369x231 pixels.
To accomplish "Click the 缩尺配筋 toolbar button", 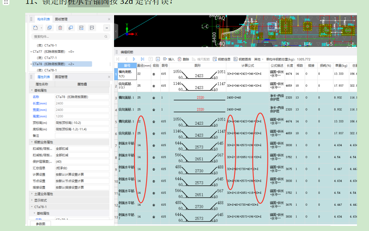I will click(x=201, y=59).
